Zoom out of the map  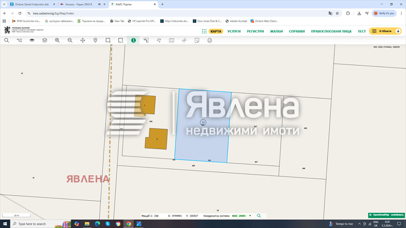[70, 40]
